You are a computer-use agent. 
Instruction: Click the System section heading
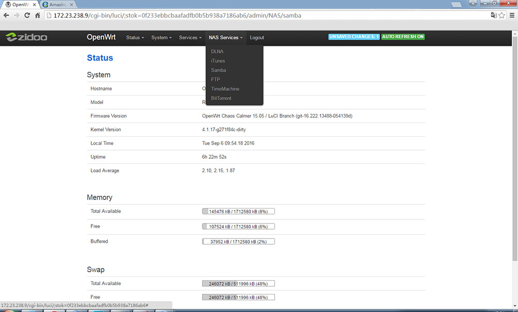tap(98, 75)
